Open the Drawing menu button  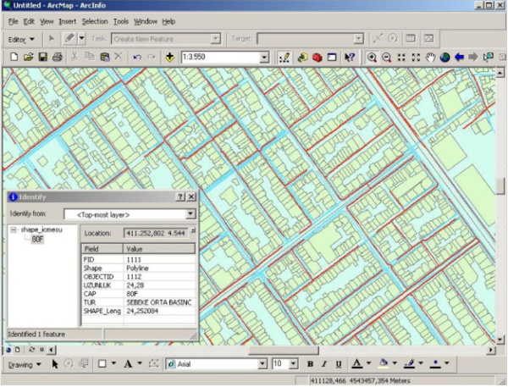[25, 363]
